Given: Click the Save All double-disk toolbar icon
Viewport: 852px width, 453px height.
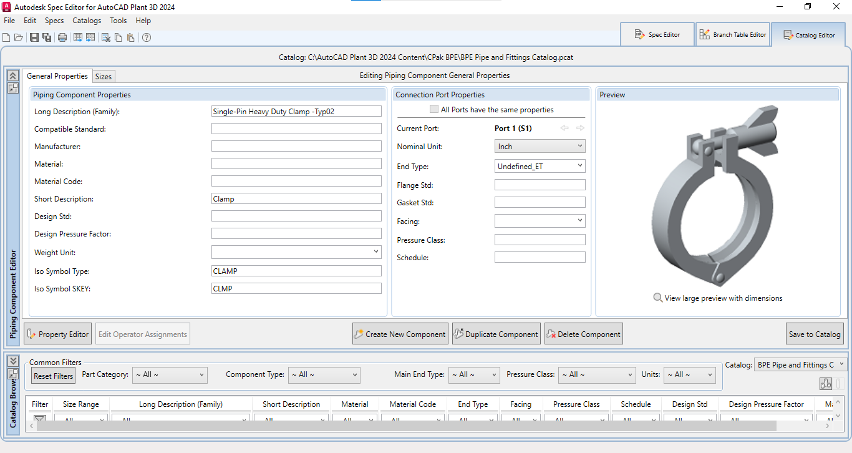Looking at the screenshot, I should tap(47, 37).
